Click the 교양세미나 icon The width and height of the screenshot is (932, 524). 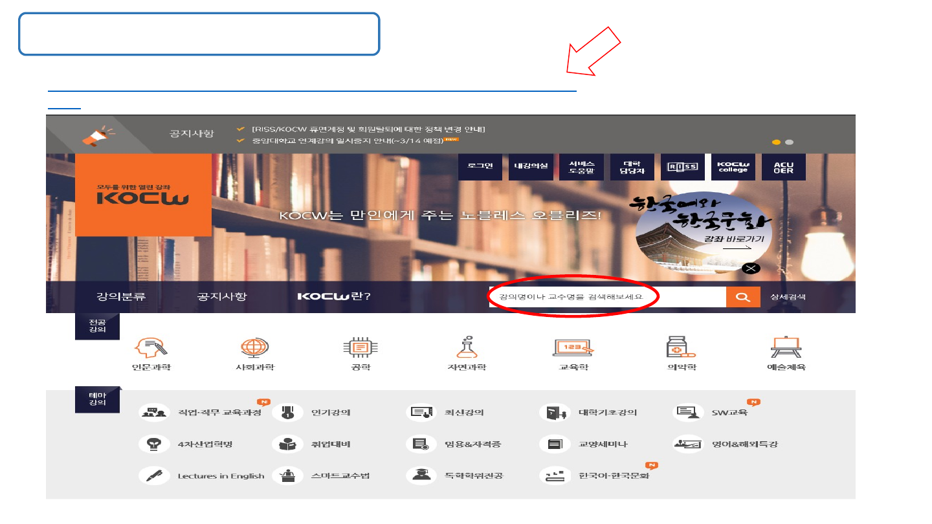tap(555, 444)
